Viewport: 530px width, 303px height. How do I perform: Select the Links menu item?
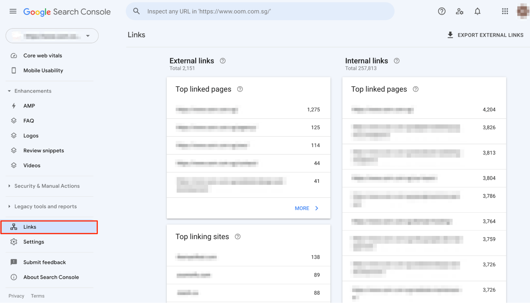(49, 227)
